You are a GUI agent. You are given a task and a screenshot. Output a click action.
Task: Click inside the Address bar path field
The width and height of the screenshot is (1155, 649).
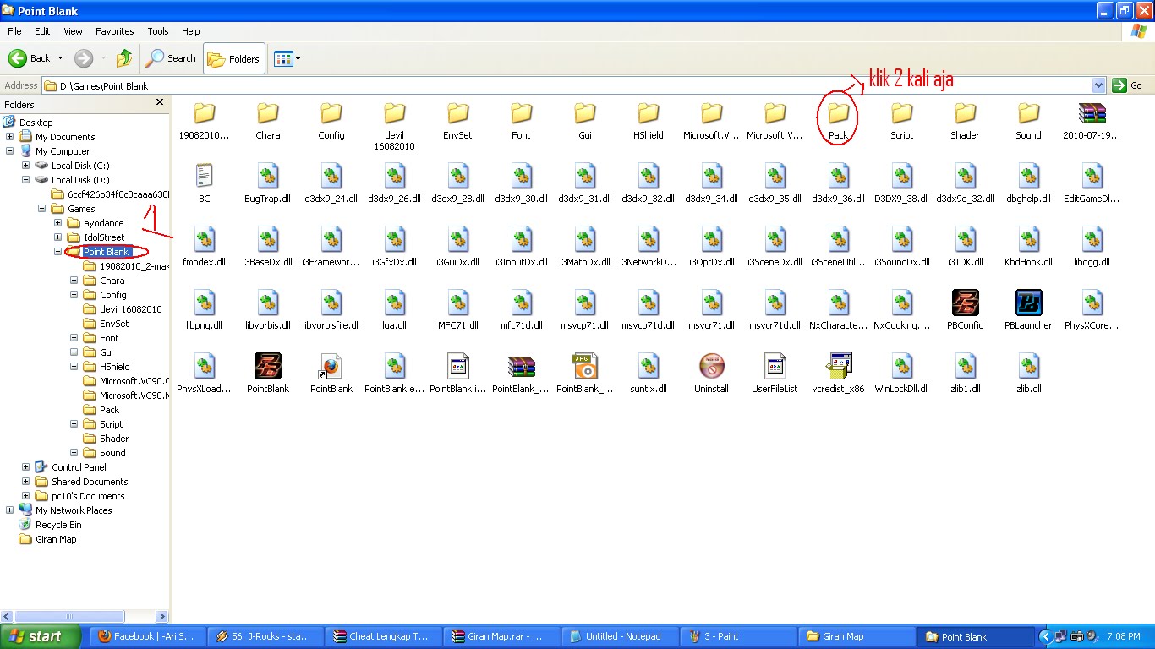(x=567, y=85)
